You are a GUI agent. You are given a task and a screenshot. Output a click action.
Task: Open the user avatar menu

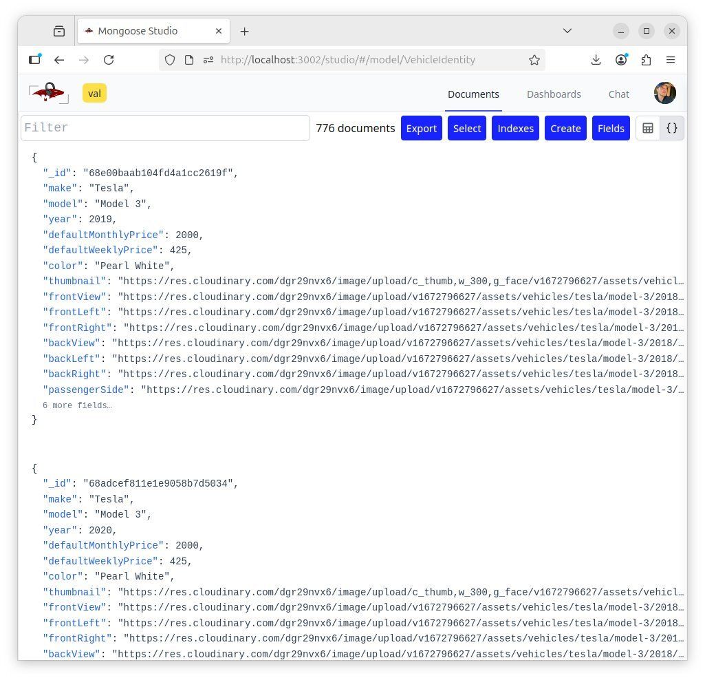(x=665, y=93)
